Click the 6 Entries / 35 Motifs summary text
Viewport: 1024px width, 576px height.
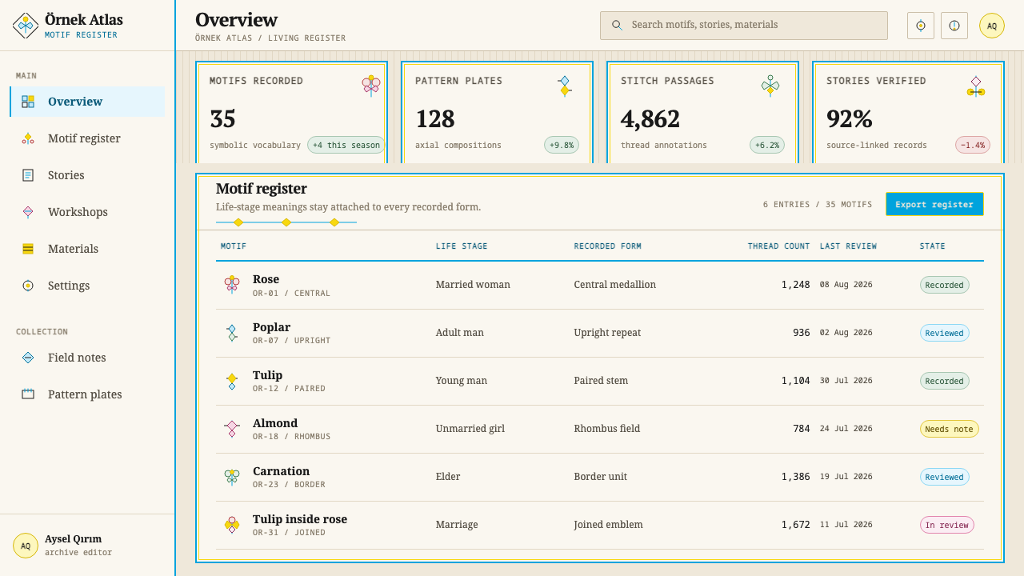click(818, 204)
